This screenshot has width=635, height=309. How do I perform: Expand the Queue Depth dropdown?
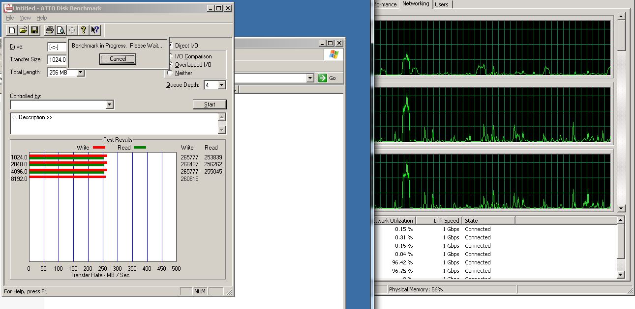[x=221, y=85]
